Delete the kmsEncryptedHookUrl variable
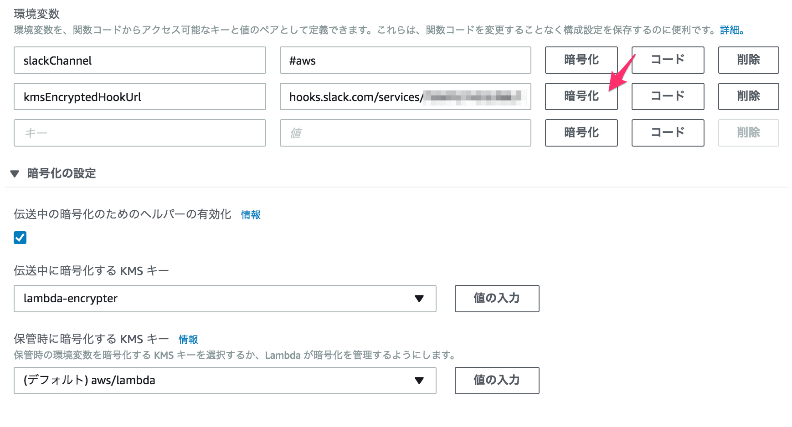 748,97
